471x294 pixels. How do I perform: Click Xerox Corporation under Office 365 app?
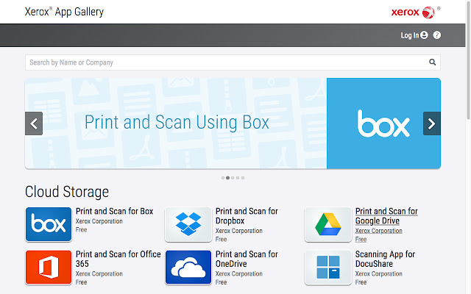click(99, 273)
